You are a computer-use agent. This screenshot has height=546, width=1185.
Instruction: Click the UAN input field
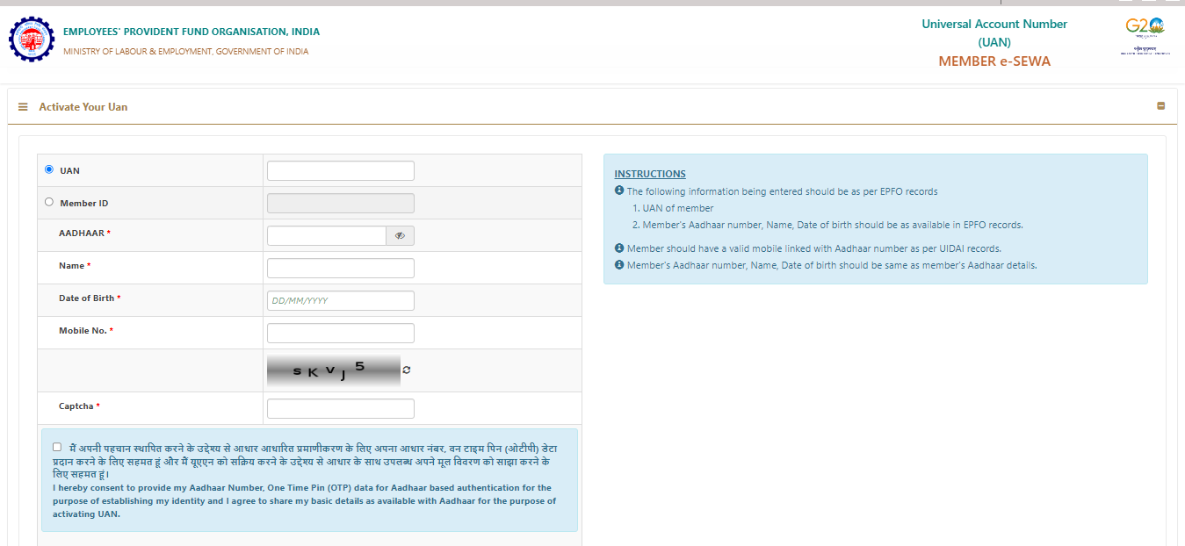pos(340,171)
